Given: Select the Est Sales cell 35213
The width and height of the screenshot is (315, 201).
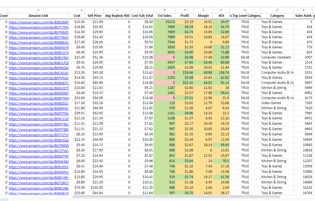Looking at the screenshot, I should coord(164,22).
